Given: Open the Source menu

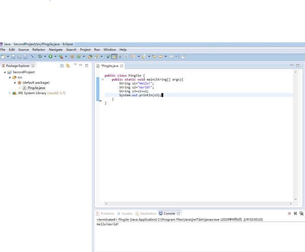Looking at the screenshot, I should coord(23,49).
